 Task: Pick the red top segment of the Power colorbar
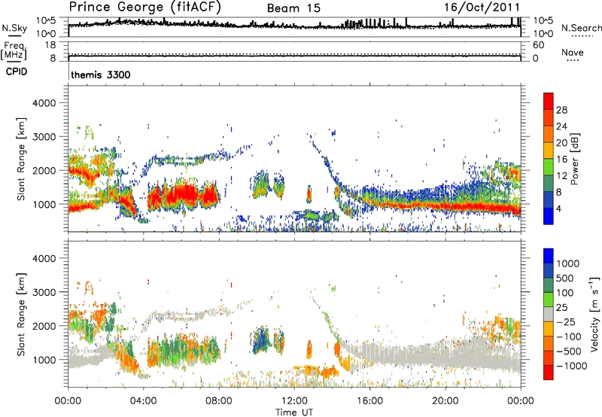[x=549, y=101]
